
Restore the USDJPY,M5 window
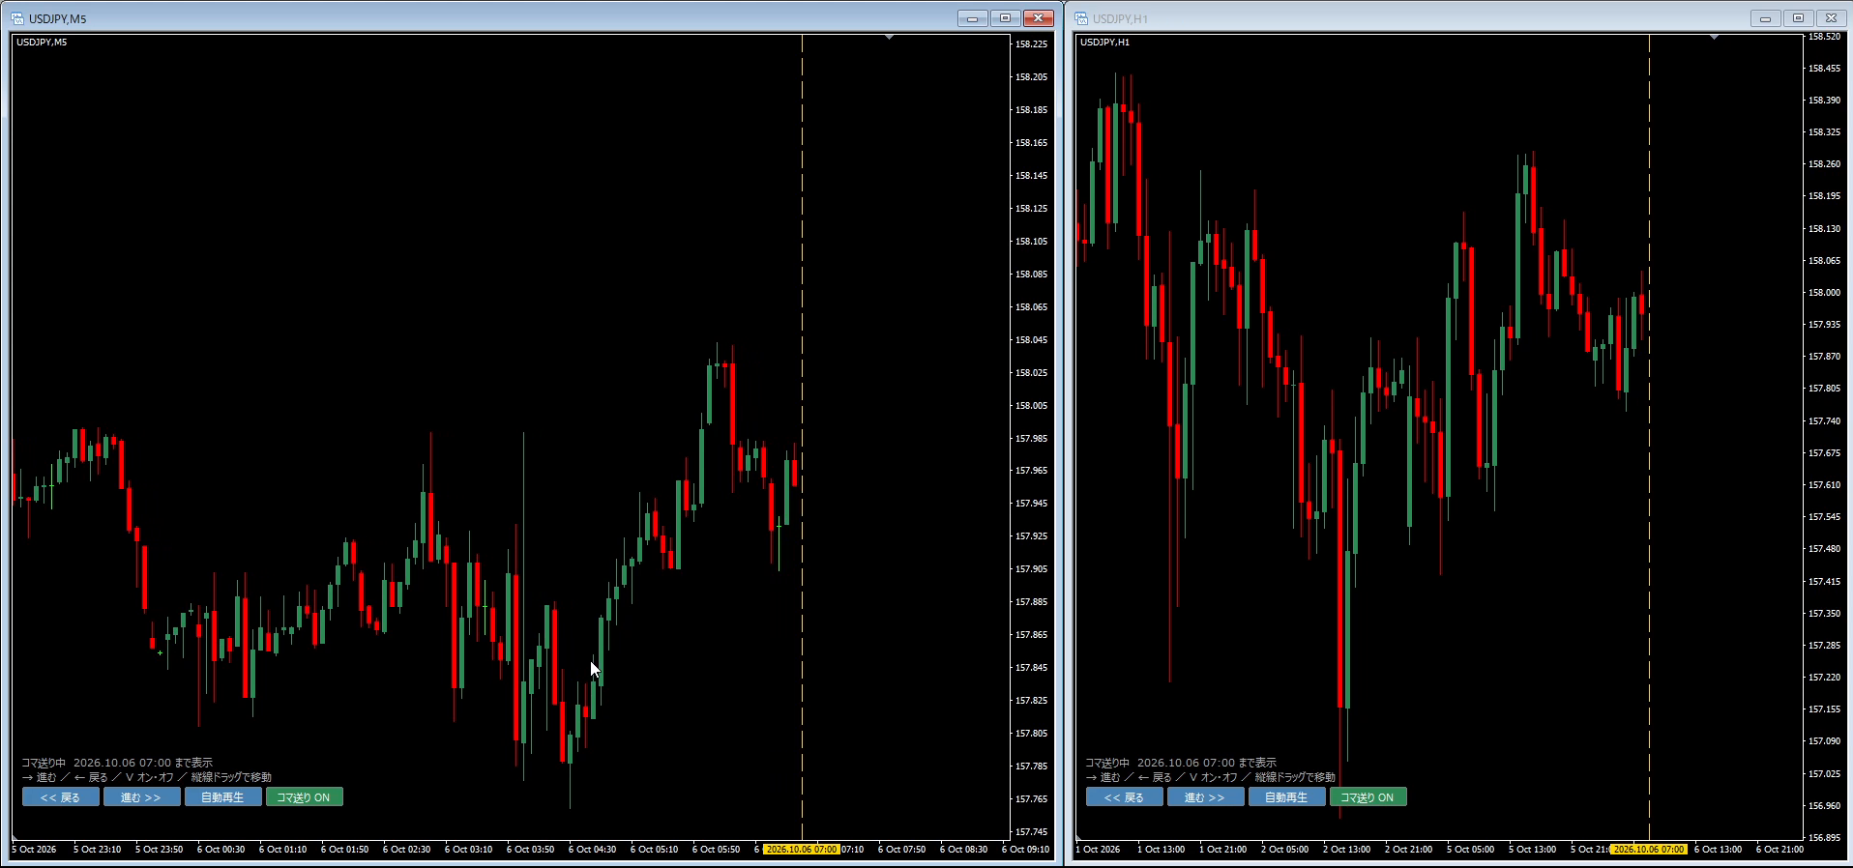point(1005,18)
